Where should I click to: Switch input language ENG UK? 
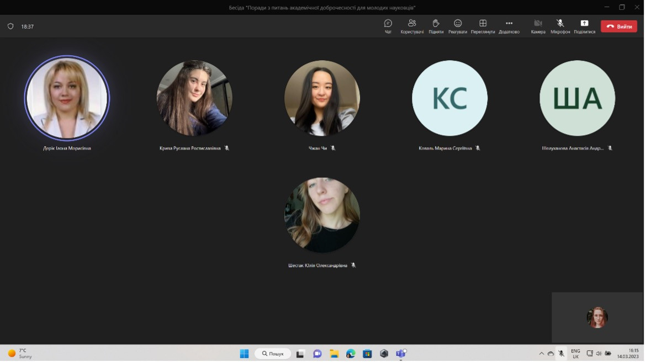(x=575, y=354)
